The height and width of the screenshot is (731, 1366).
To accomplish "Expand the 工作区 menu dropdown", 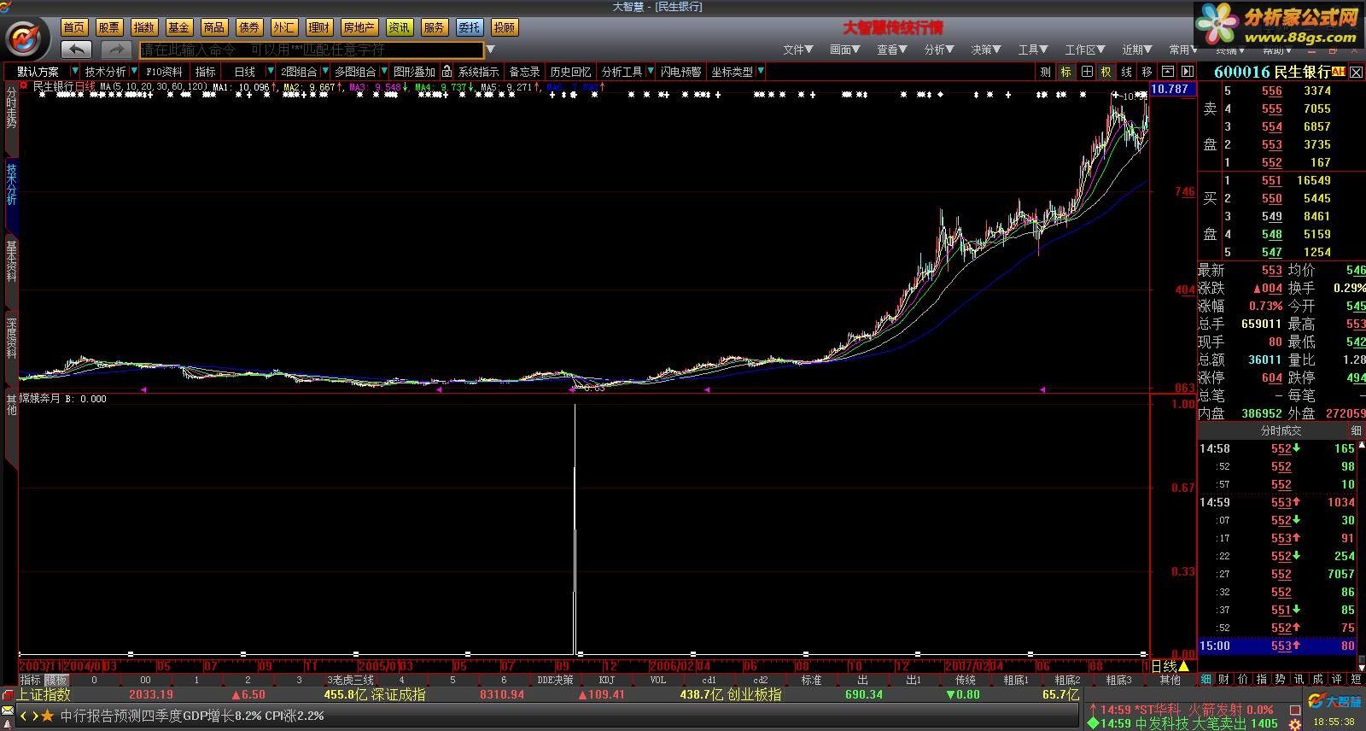I will pos(1084,50).
